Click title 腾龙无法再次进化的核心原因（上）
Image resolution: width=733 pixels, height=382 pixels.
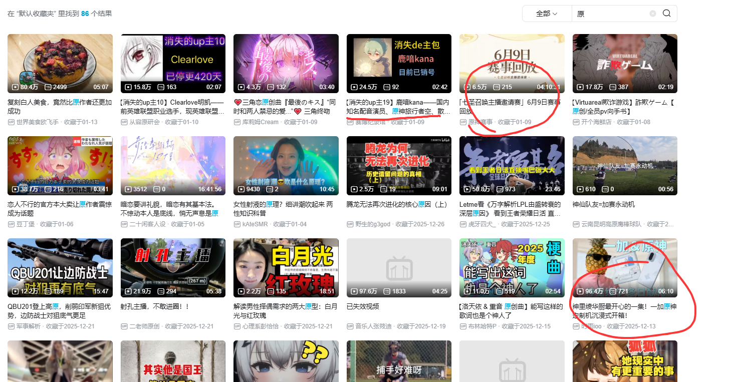pos(397,204)
